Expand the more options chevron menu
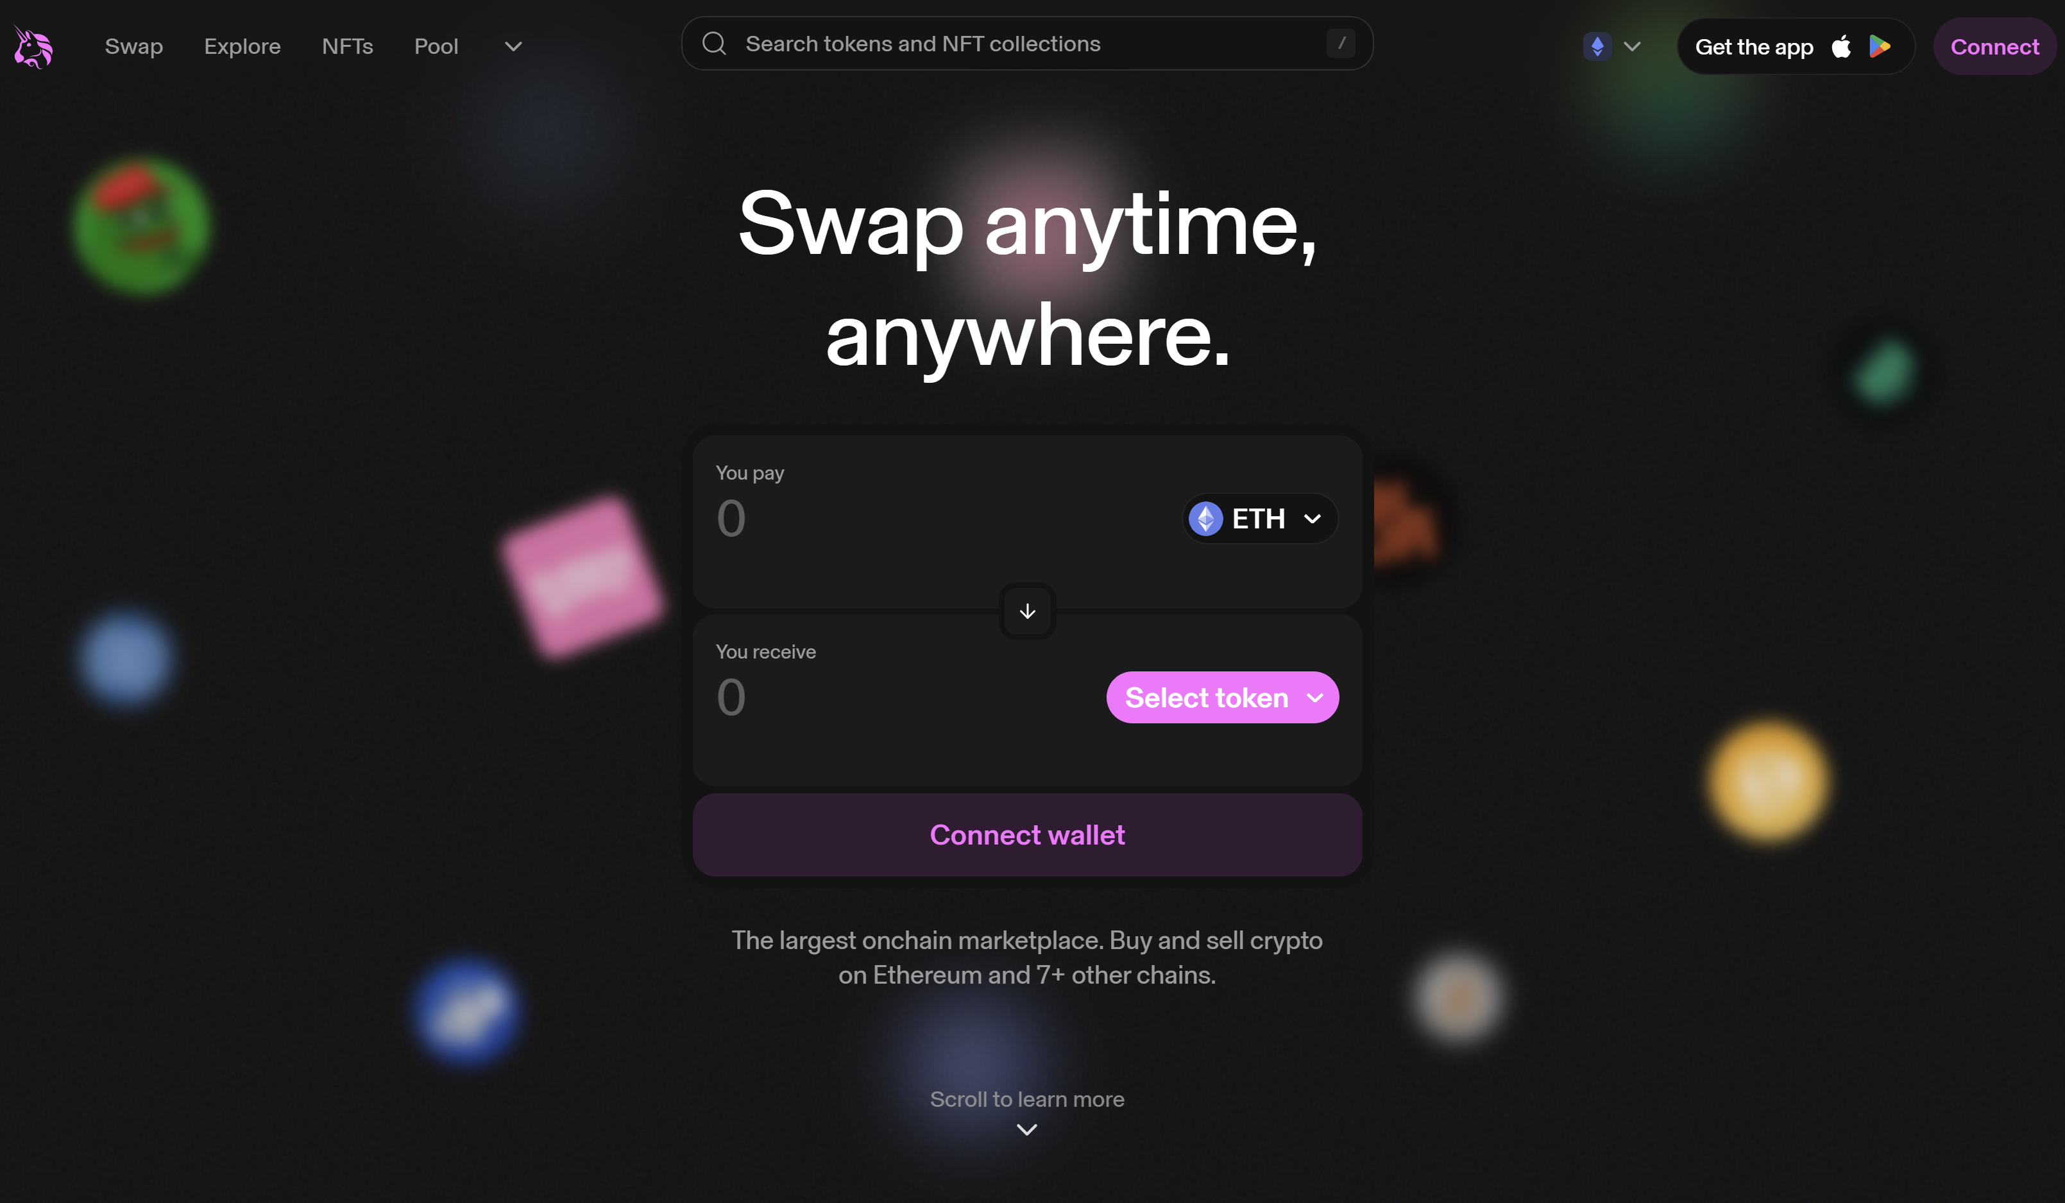Viewport: 2065px width, 1203px height. click(x=511, y=46)
